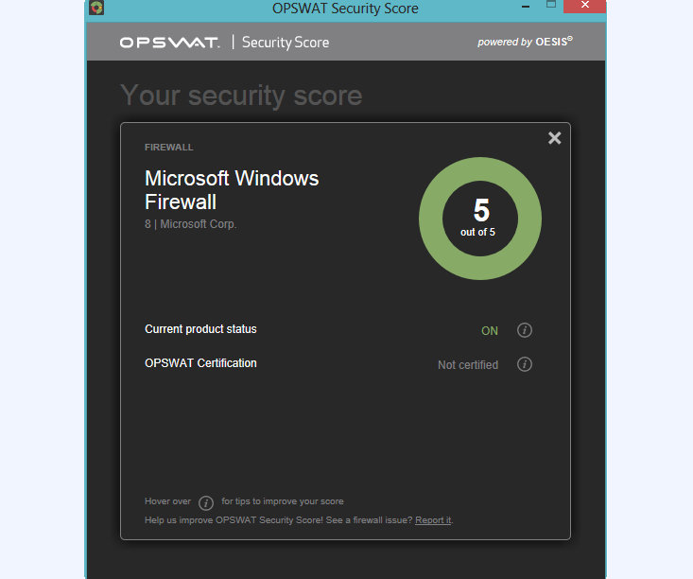693x579 pixels.
Task: Click the 'powered by OESIS' text
Action: [525, 42]
